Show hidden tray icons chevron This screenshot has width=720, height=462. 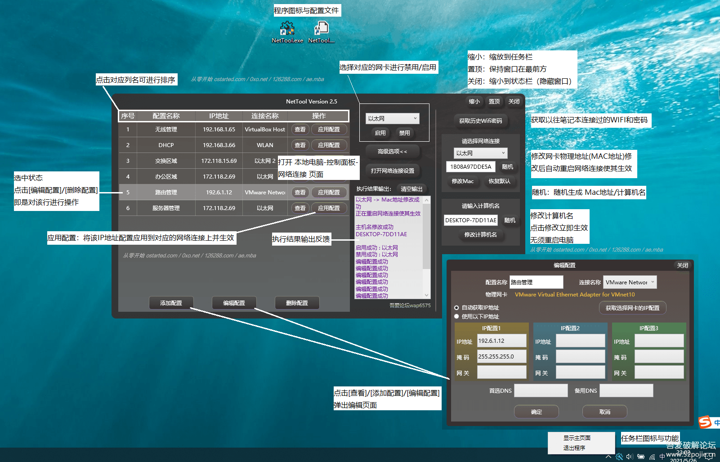[608, 456]
